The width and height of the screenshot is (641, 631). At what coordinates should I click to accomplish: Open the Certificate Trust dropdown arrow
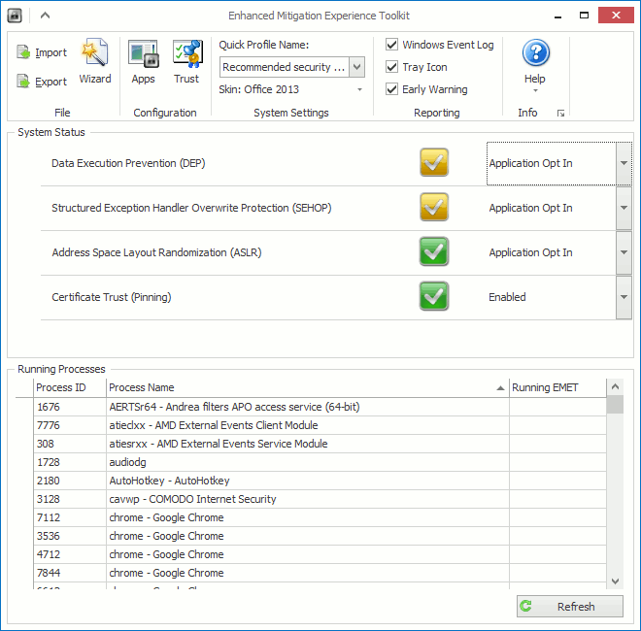[624, 297]
